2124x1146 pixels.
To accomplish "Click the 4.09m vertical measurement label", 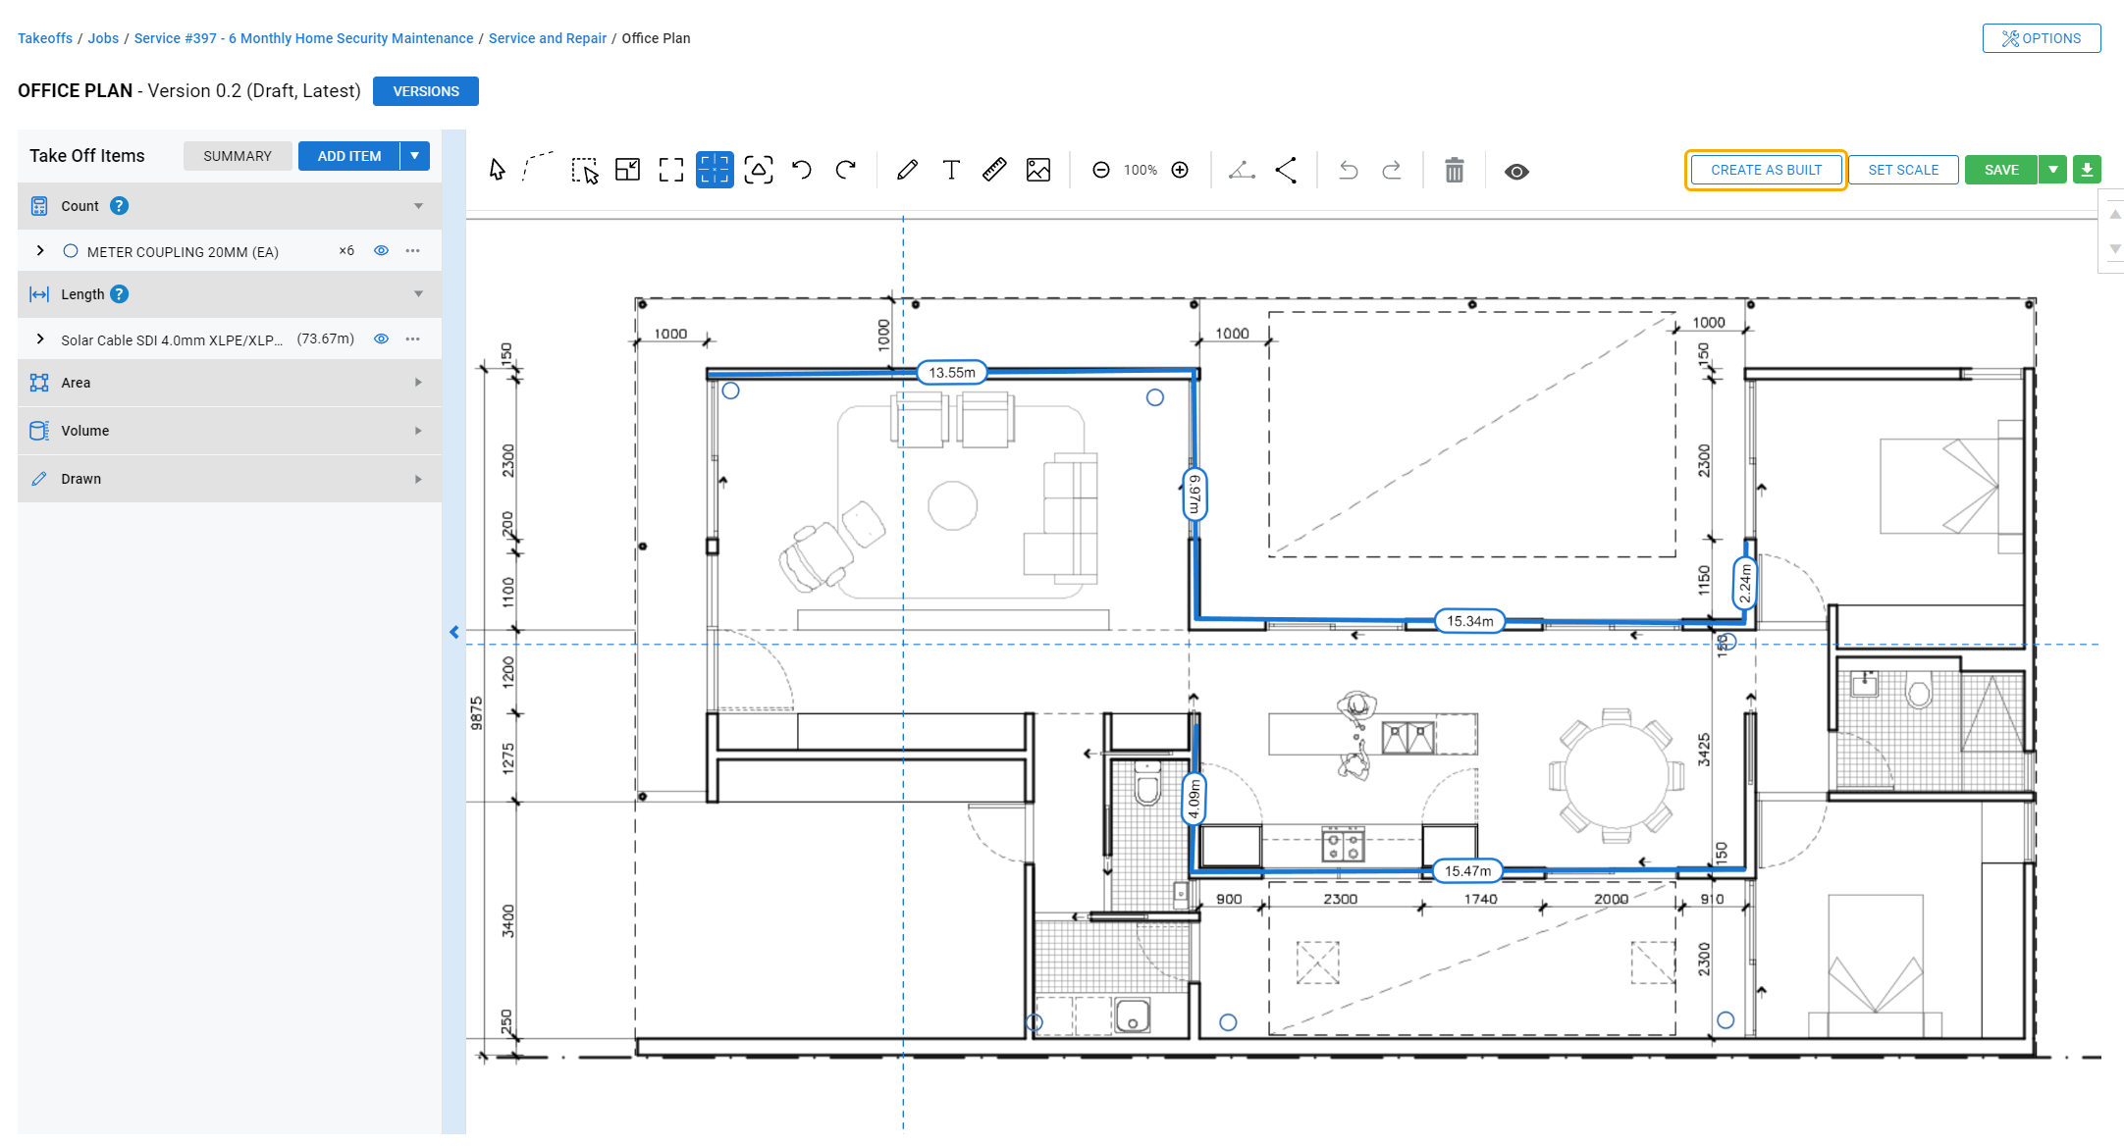I will 1194,799.
